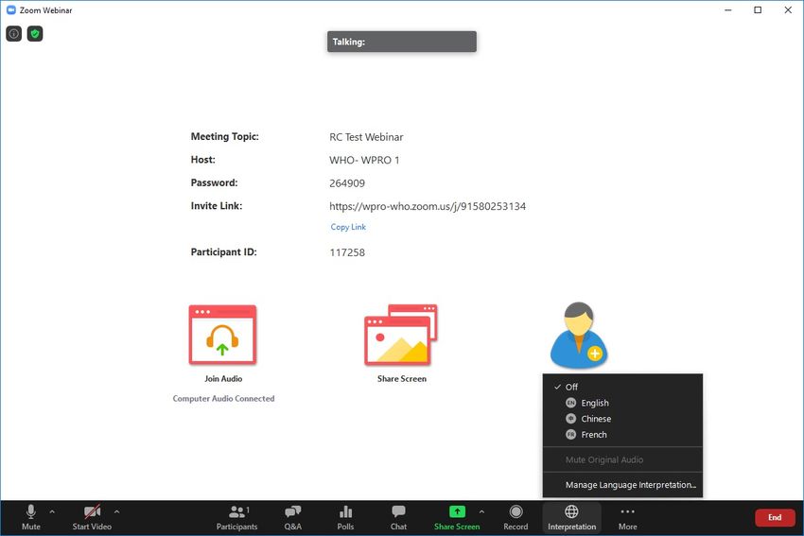The width and height of the screenshot is (804, 536).
Task: Click the Zoom logo in the title bar
Action: 10,9
